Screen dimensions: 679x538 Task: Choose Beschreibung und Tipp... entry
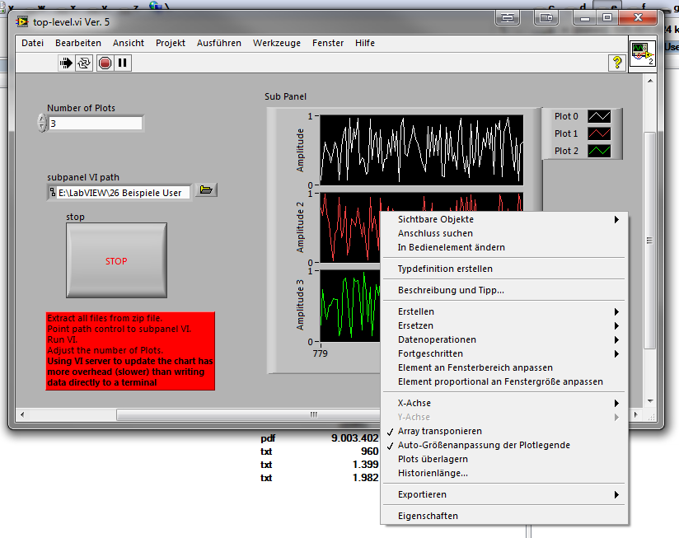click(451, 290)
